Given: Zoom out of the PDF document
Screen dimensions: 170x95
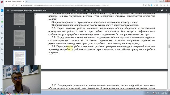Looking at the screenshot, I should coord(82,11).
